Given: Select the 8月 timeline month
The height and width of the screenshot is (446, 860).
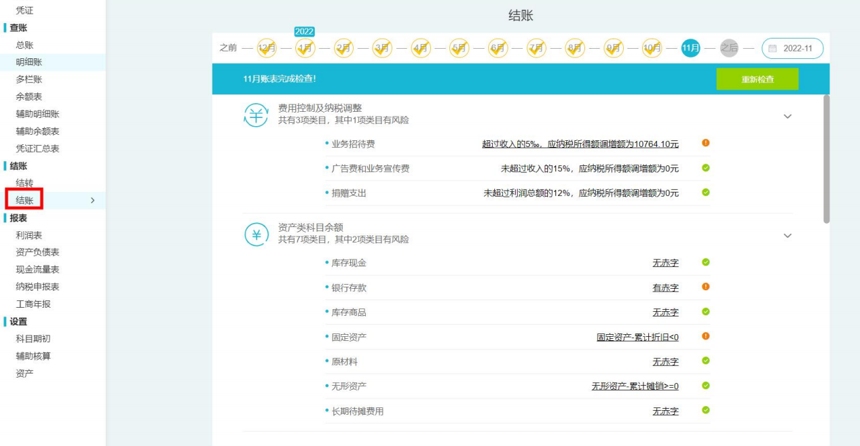Looking at the screenshot, I should coord(575,47).
